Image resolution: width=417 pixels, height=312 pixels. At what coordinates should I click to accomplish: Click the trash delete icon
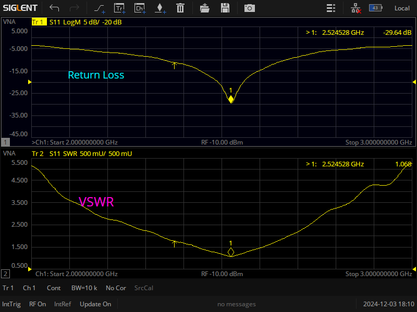tap(180, 8)
